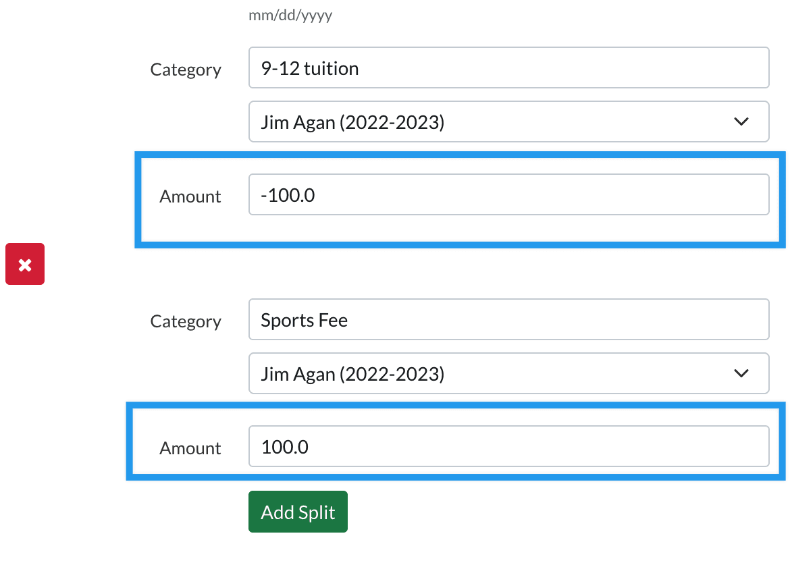The height and width of the screenshot is (567, 790).
Task: Click the mm/dd/yyyy date format hint
Action: (290, 15)
